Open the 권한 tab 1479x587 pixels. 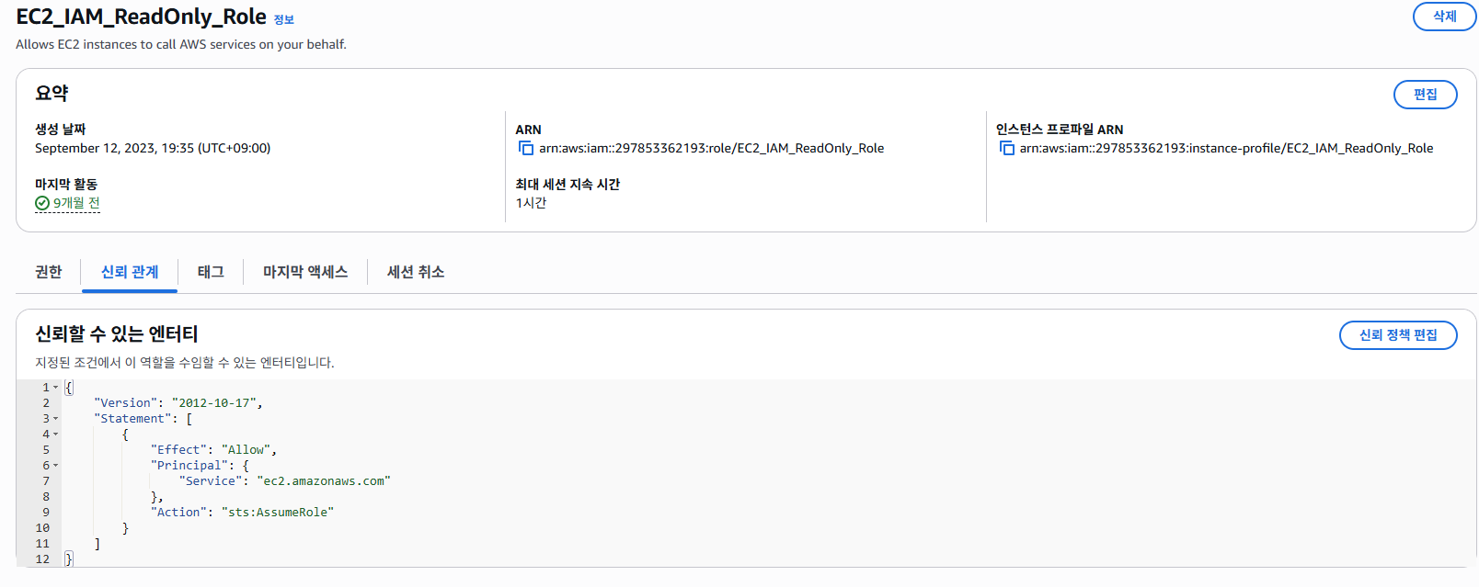48,272
